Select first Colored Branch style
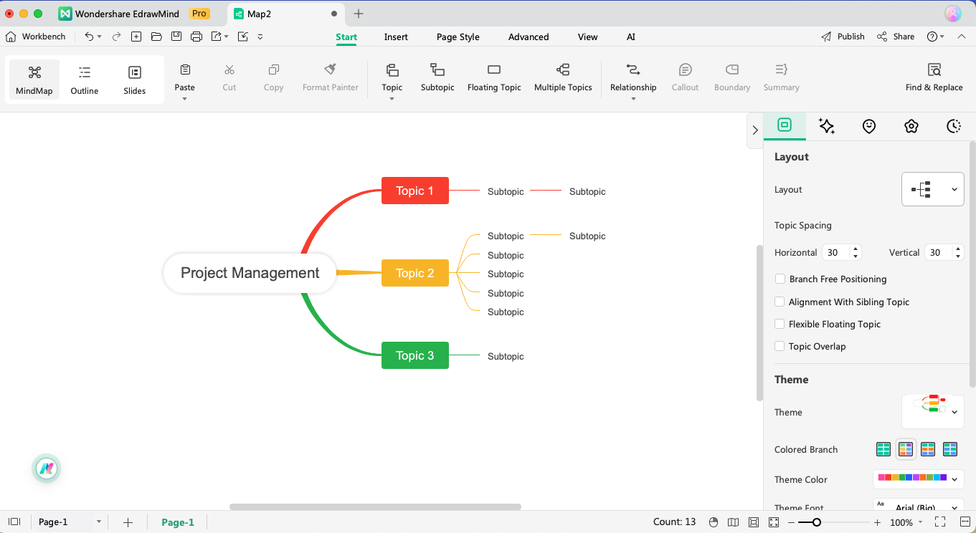Screen dimensions: 976x533 (883, 449)
